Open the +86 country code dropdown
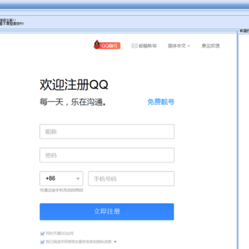Screen dimensions: 249x249 point(62,178)
